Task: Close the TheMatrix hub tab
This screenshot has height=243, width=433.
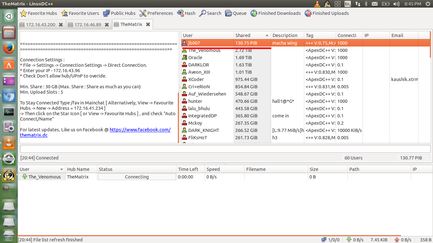Action: point(148,24)
